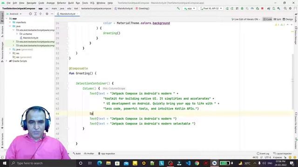Screen dimensions: 298x167
Task: Click Collapse All icon in Project panel
Action: click(41, 14)
